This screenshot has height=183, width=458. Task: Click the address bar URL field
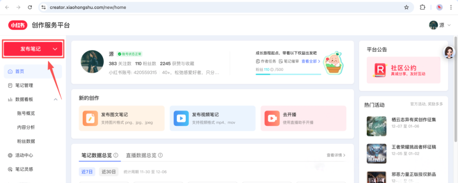point(226,7)
